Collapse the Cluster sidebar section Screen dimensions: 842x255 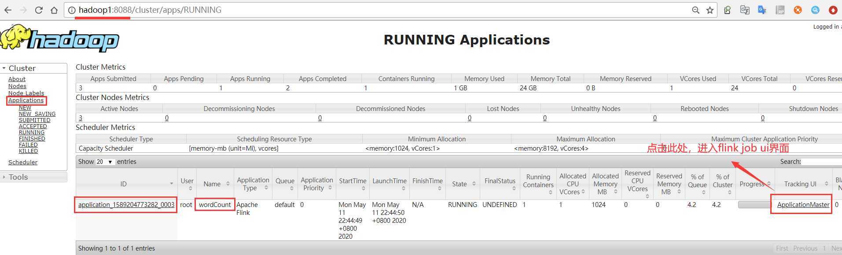pos(33,68)
